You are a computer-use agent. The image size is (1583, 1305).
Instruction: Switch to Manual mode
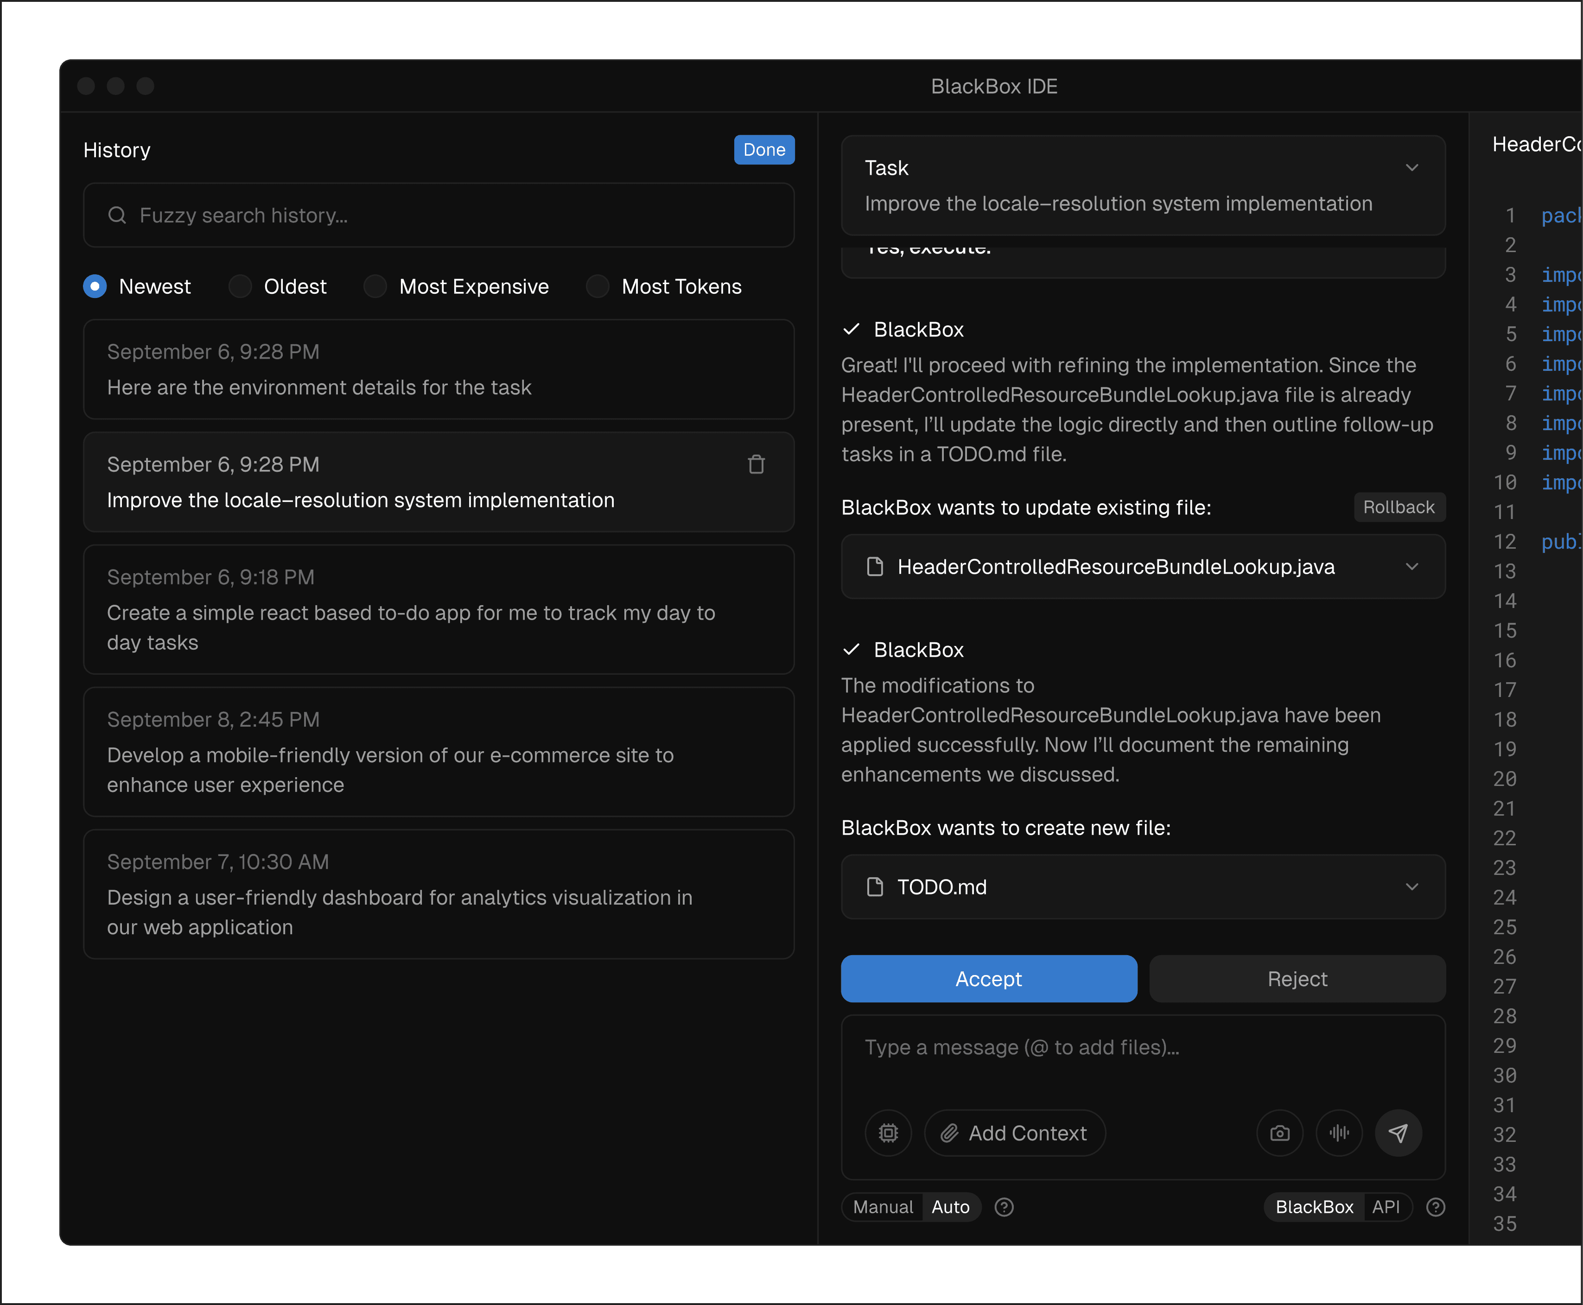tap(883, 1207)
